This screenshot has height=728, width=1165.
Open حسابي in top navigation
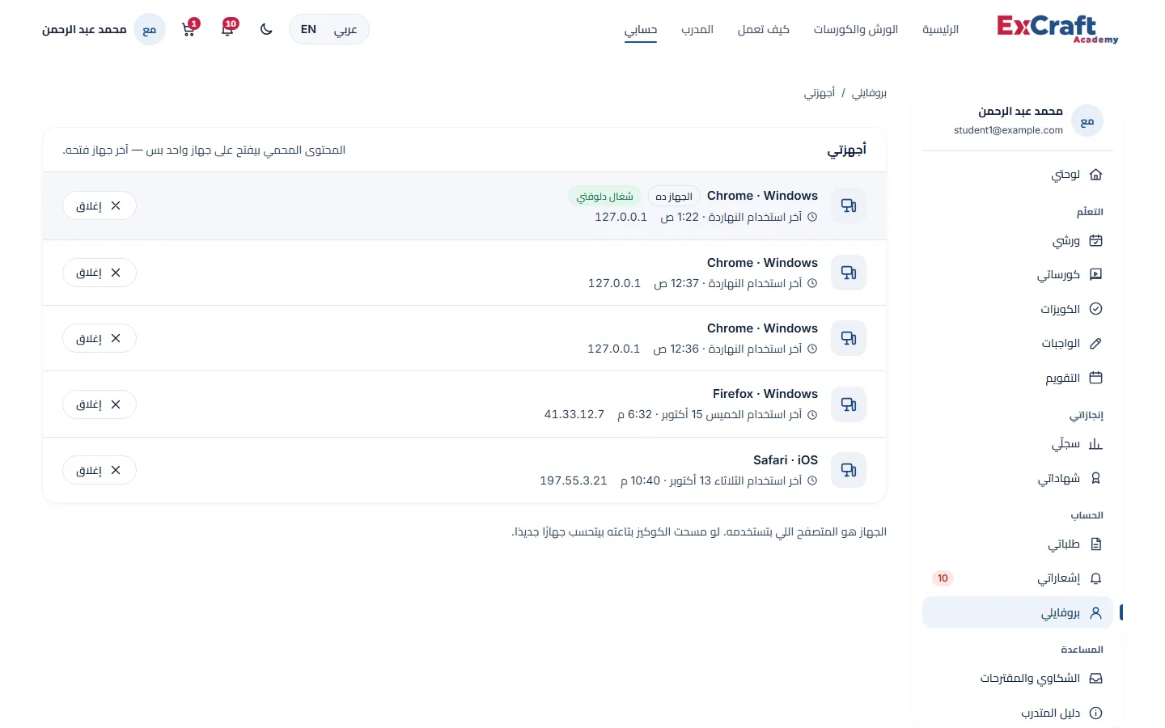[x=641, y=30]
